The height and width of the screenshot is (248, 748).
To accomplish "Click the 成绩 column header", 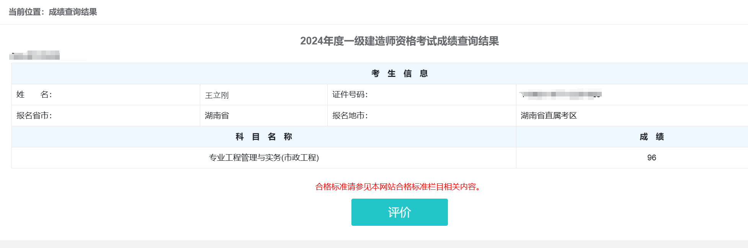I will coord(652,137).
